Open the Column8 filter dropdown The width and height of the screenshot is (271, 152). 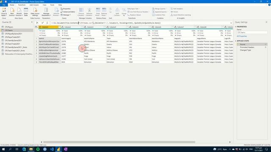coord(222,27)
